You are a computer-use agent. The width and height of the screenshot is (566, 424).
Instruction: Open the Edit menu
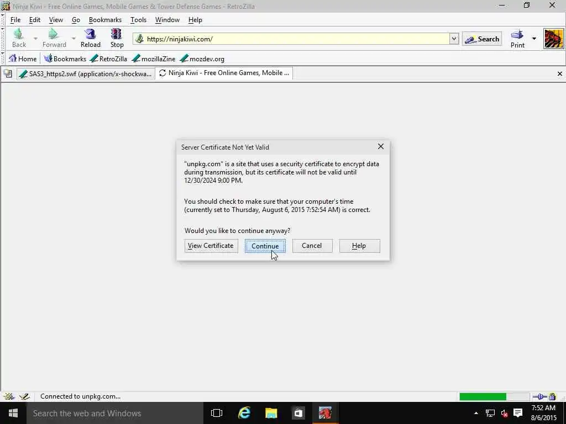click(x=35, y=20)
